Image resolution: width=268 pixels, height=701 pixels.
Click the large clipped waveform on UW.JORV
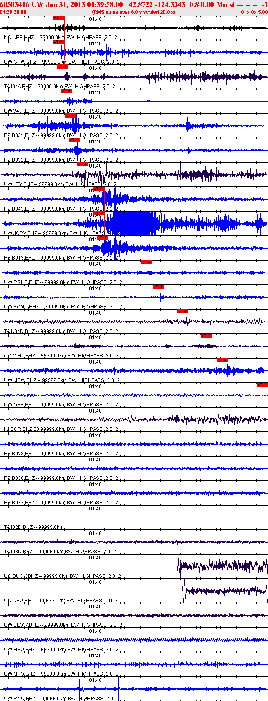[x=131, y=224]
